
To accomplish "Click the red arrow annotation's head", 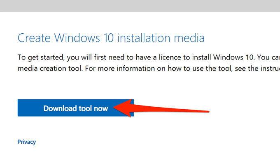I will pos(123,108).
